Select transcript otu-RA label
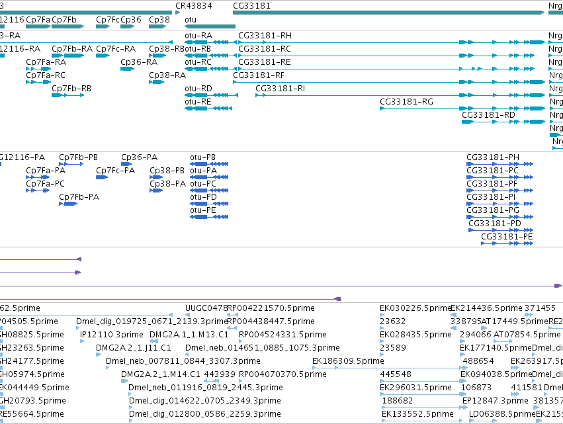The height and width of the screenshot is (424, 563). [198, 36]
